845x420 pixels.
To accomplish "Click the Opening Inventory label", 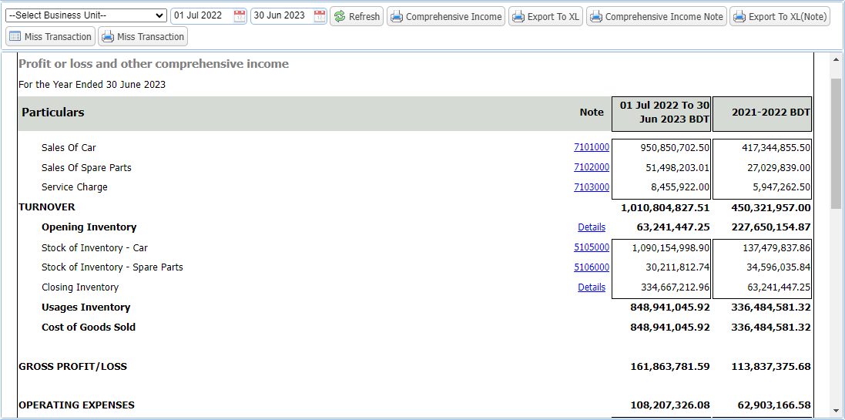I will (x=89, y=227).
